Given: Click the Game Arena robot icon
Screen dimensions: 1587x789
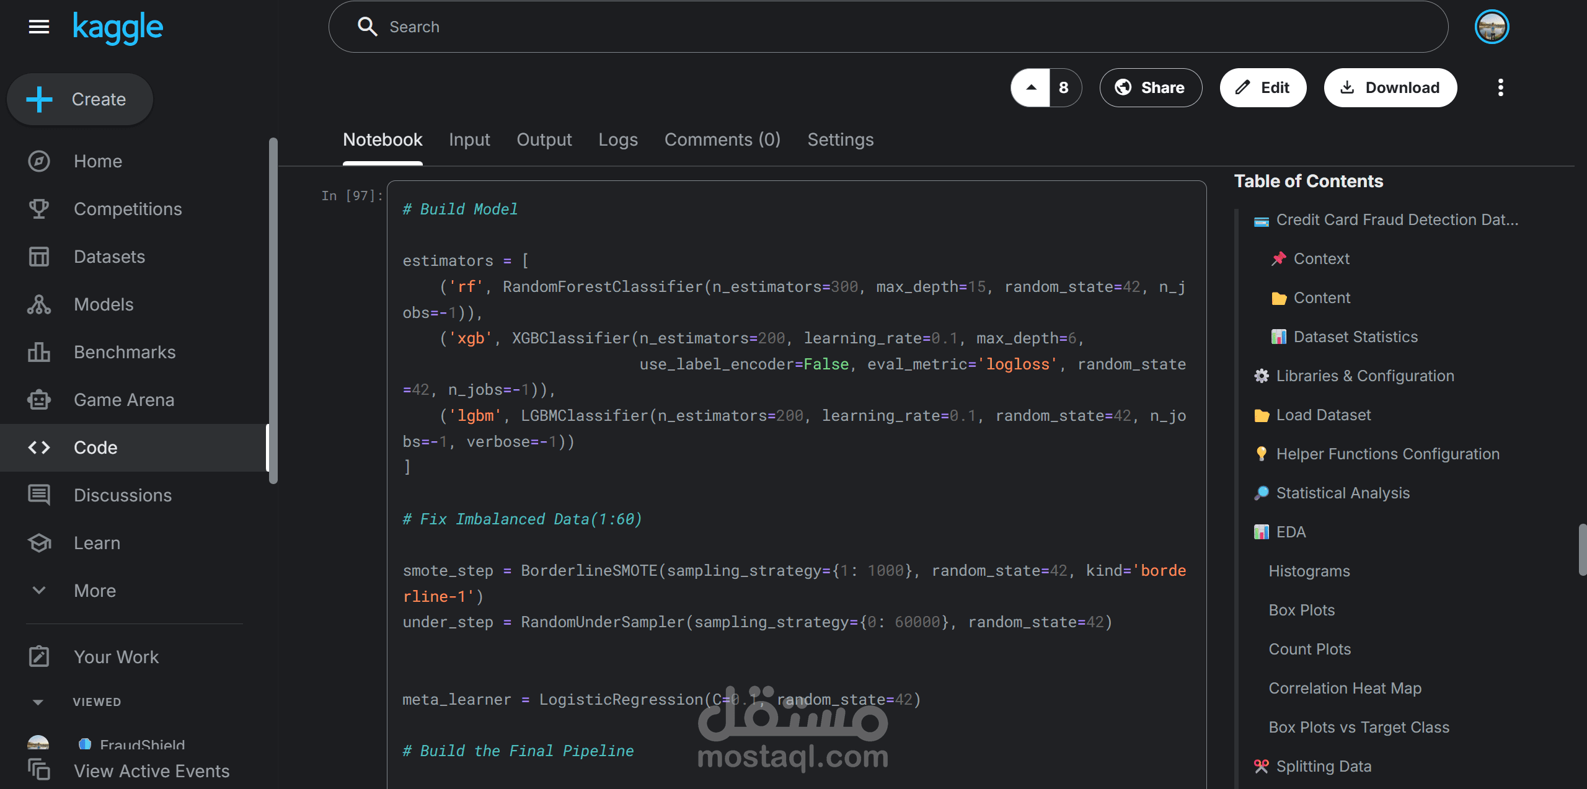Looking at the screenshot, I should click(x=38, y=400).
